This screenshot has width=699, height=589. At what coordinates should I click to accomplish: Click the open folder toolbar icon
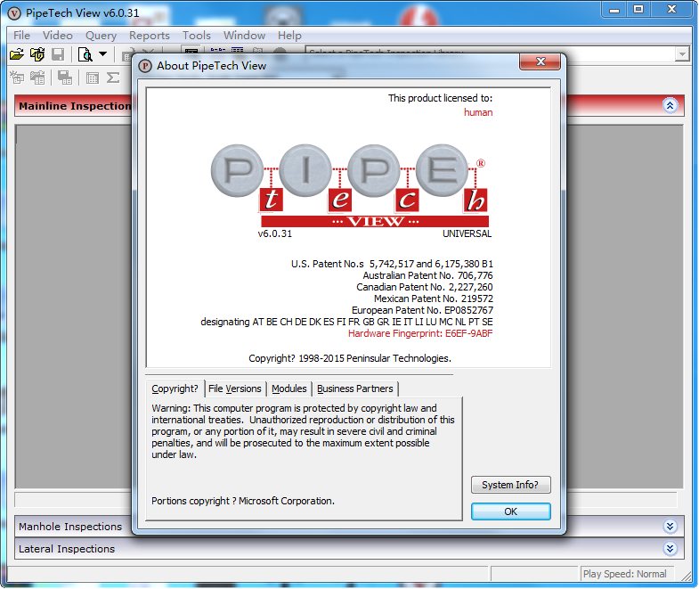click(x=16, y=54)
